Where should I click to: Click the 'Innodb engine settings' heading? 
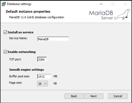tap(27, 70)
